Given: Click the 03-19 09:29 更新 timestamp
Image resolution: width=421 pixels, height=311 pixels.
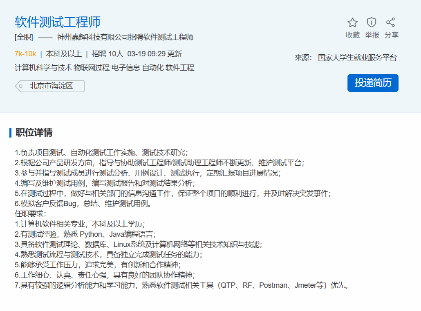Looking at the screenshot, I should point(155,54).
